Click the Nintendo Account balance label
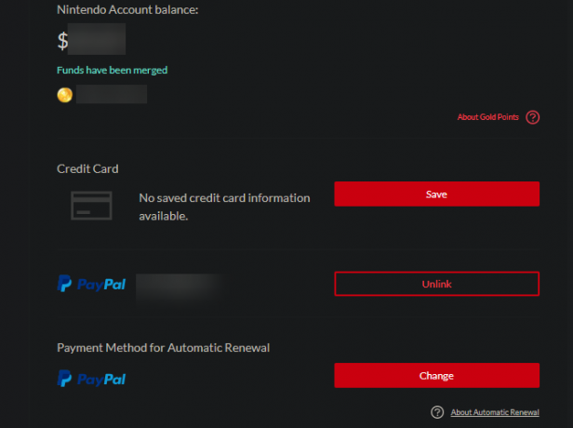This screenshot has height=428, width=573. click(x=127, y=10)
